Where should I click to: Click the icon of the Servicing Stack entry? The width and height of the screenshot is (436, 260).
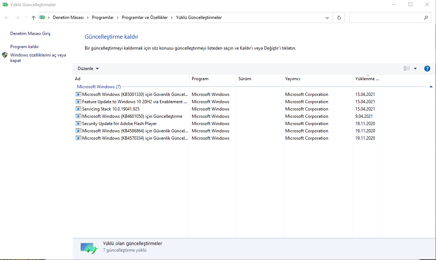(79, 109)
